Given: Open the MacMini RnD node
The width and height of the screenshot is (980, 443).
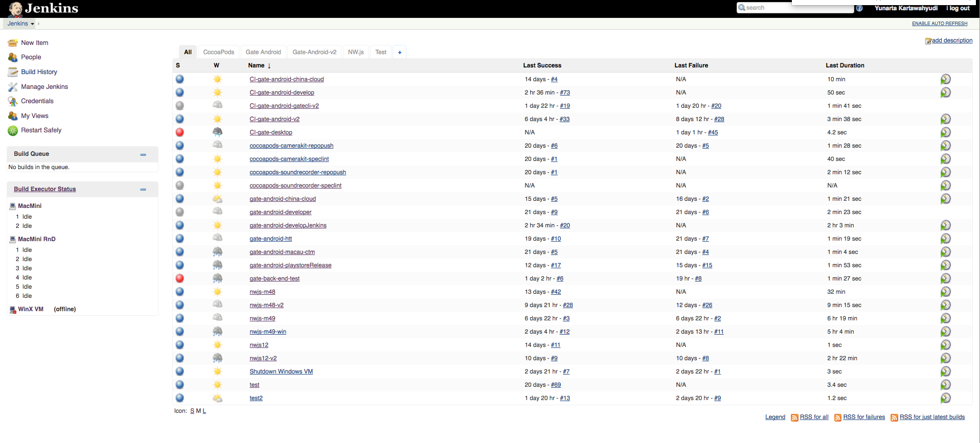Looking at the screenshot, I should coord(37,239).
